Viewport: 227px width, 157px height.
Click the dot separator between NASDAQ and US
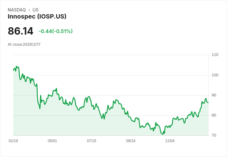point(29,10)
